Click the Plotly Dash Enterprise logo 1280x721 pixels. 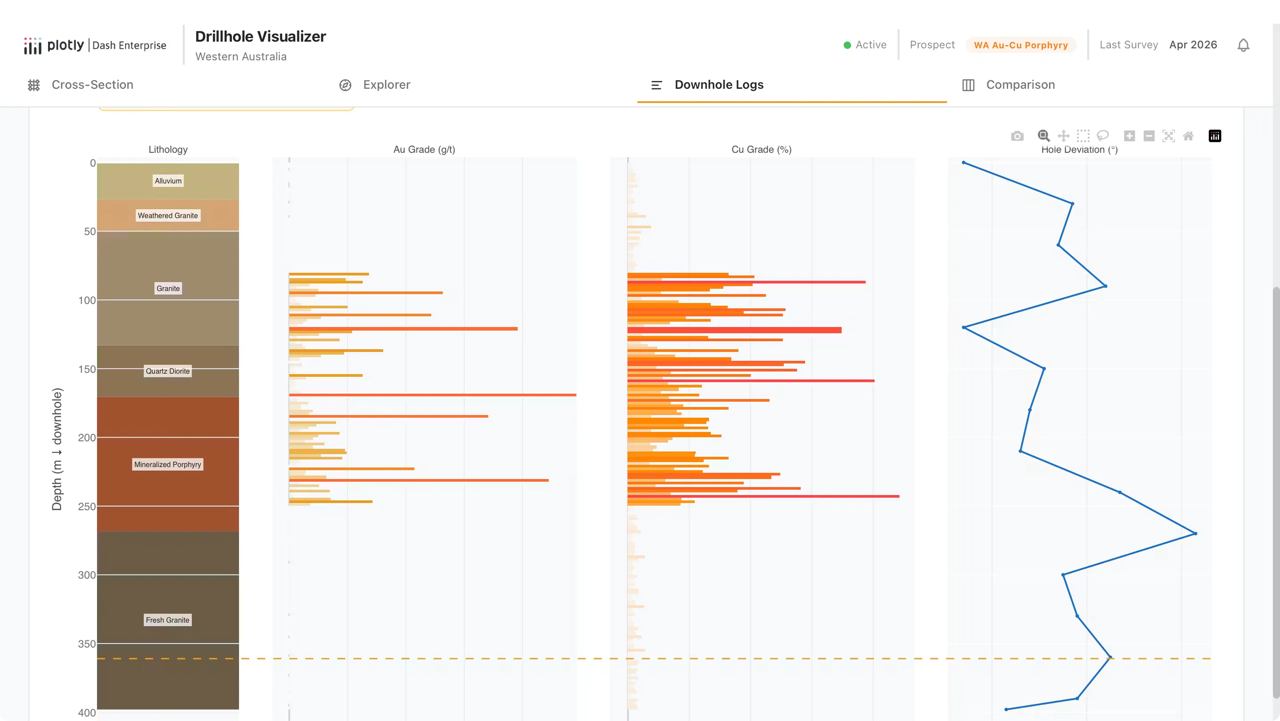click(95, 45)
